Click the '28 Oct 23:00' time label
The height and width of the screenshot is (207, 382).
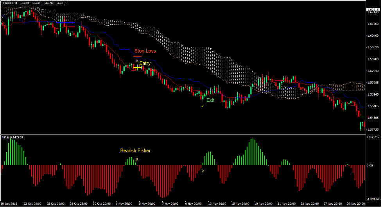[79, 203]
